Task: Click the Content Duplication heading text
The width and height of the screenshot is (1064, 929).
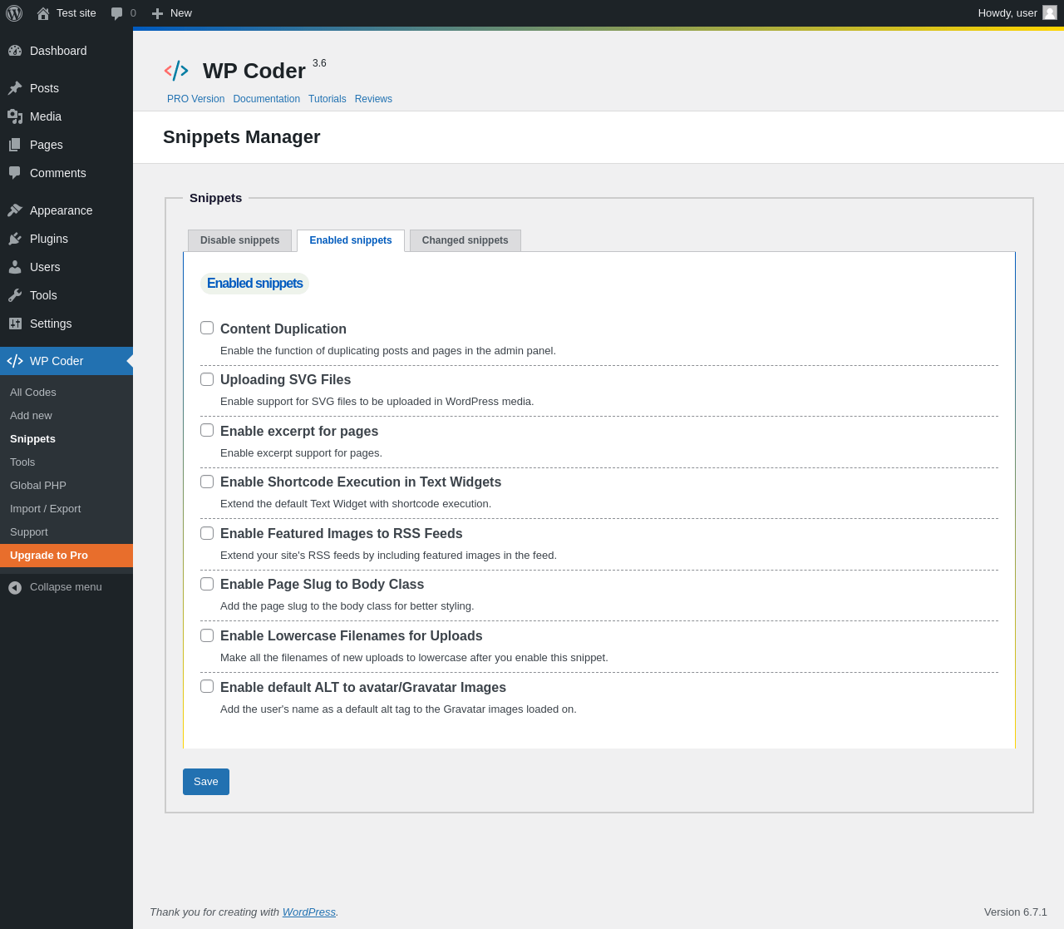Action: tap(283, 329)
